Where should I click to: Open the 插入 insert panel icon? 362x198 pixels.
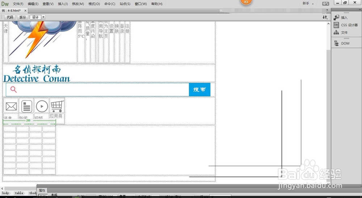point(336,17)
